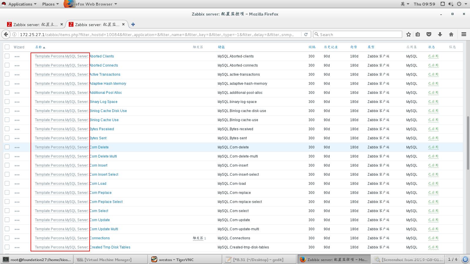The width and height of the screenshot is (470, 264).
Task: Check the box for the Adaptive Hash Memory row
Action: [7, 83]
